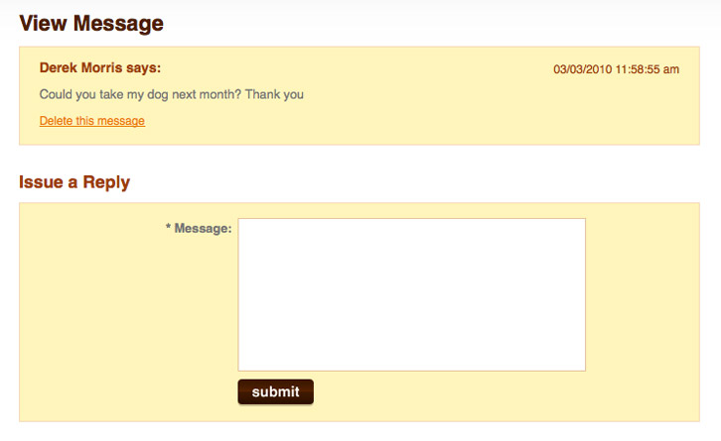Click the message time 11:58:55 am
The width and height of the screenshot is (721, 441).
pyautogui.click(x=647, y=69)
